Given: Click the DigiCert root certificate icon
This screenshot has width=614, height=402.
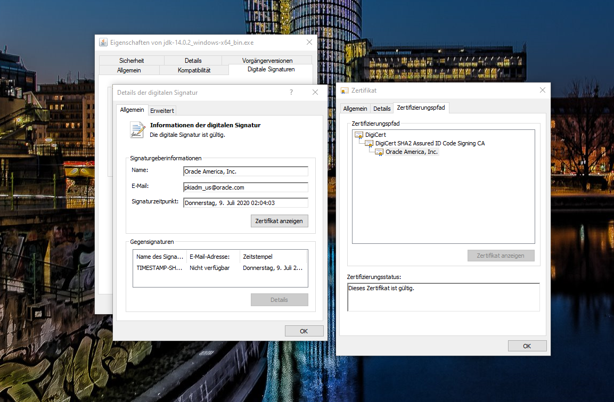Looking at the screenshot, I should click(359, 135).
